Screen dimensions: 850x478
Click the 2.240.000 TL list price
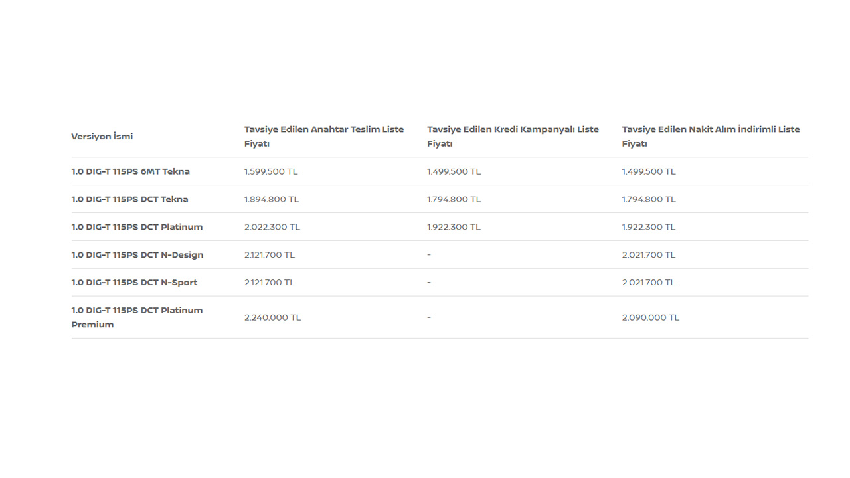pos(273,317)
